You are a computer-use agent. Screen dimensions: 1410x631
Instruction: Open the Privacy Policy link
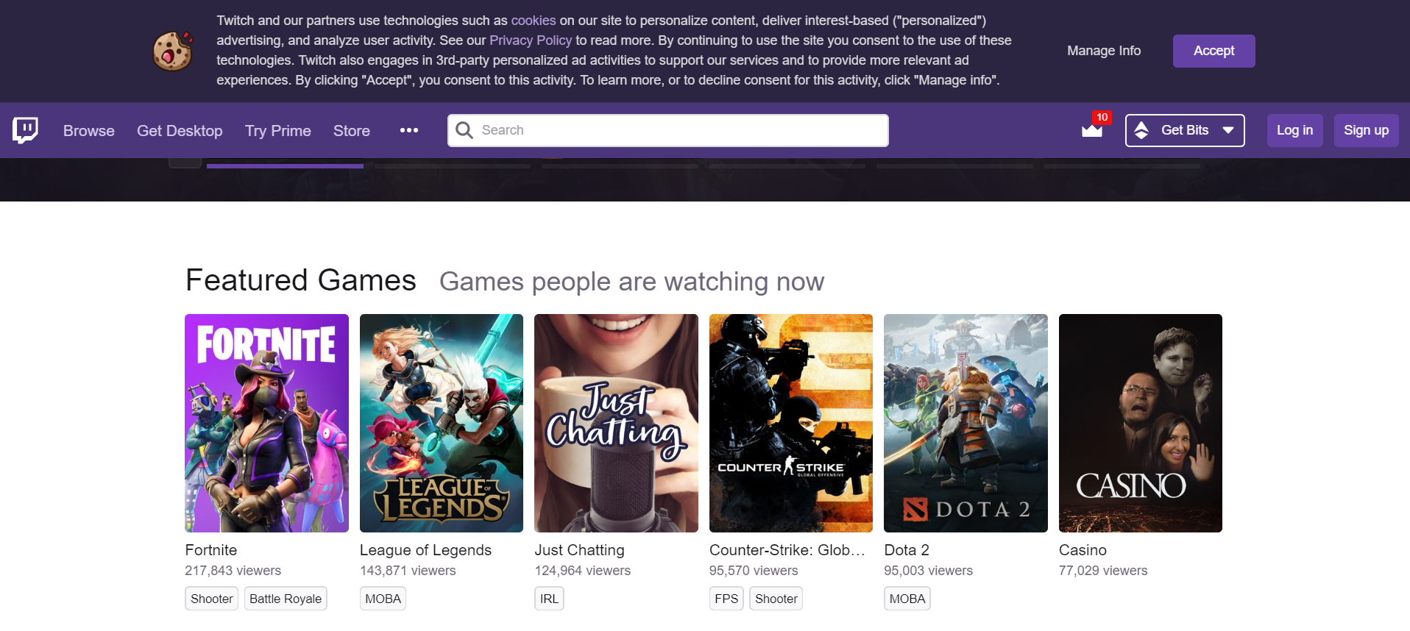pyautogui.click(x=531, y=40)
